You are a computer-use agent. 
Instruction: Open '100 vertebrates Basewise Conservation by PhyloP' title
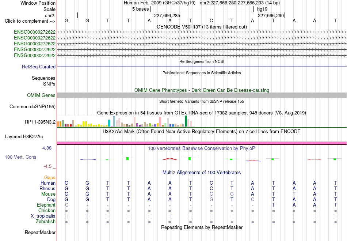[x=202, y=148]
